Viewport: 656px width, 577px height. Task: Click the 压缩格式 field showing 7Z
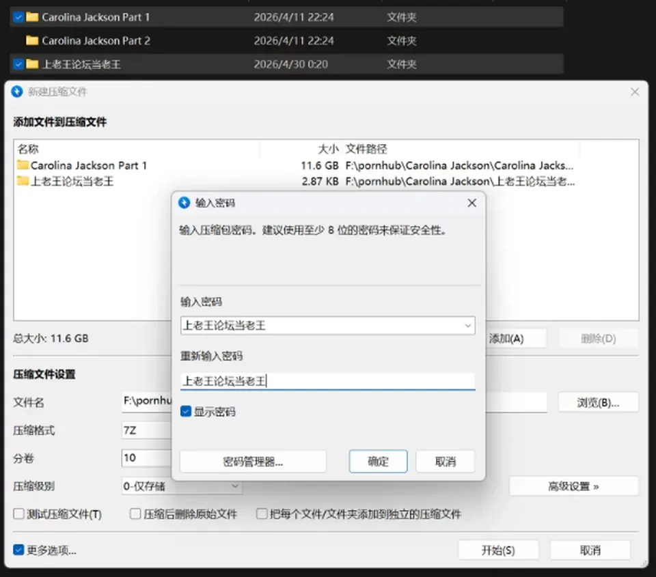(146, 430)
